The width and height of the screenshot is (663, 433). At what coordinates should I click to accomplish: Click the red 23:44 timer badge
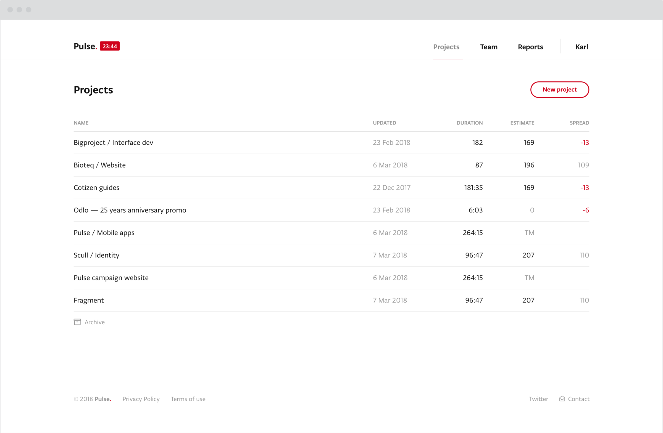click(110, 46)
